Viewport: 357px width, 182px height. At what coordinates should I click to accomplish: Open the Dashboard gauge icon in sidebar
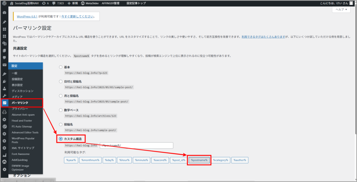coord(4,13)
